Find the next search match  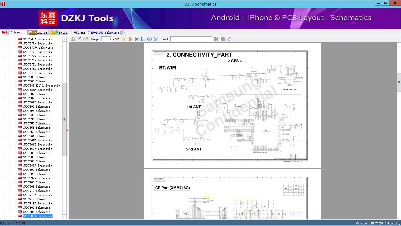coord(223,39)
